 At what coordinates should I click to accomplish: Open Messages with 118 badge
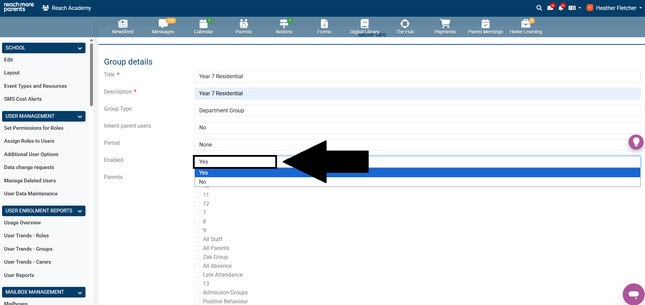pyautogui.click(x=163, y=24)
